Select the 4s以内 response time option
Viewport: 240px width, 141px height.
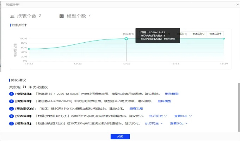[181, 33]
